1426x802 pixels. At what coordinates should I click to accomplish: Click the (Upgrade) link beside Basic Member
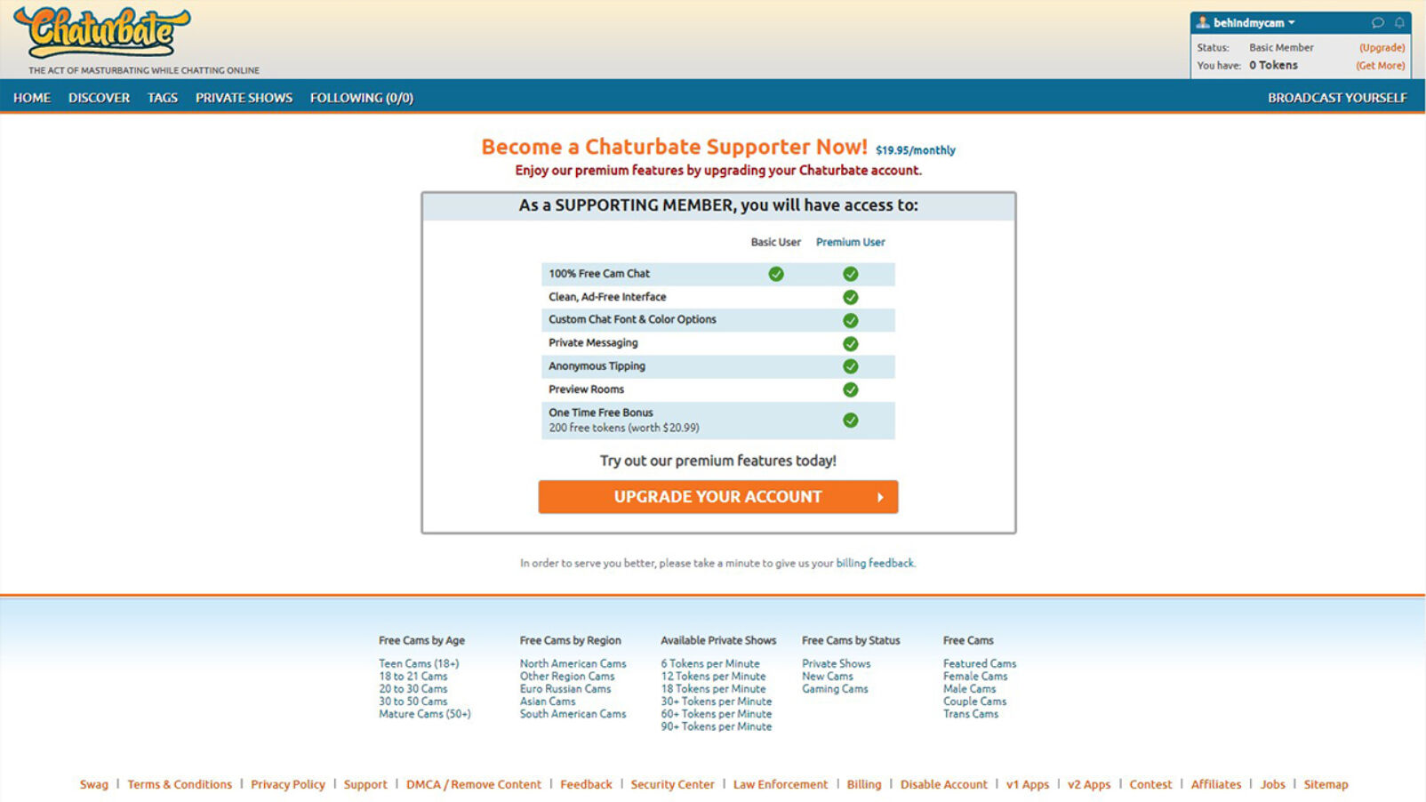tap(1381, 47)
